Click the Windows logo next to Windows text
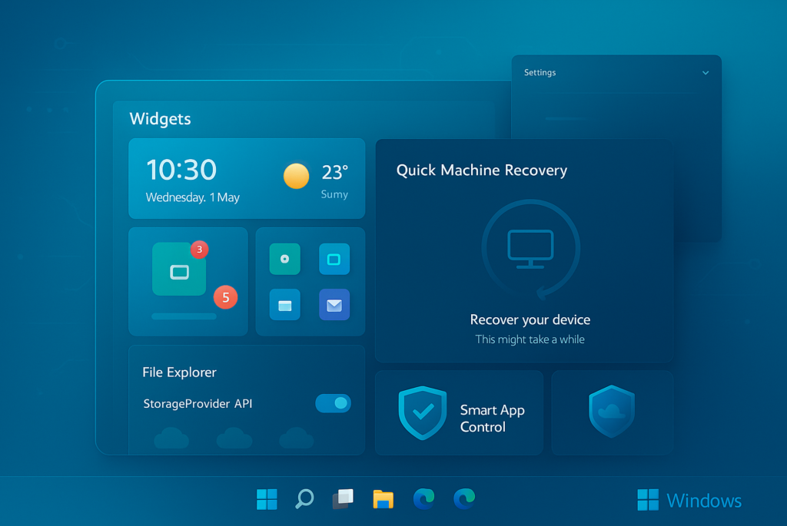The image size is (787, 526). pyautogui.click(x=647, y=500)
